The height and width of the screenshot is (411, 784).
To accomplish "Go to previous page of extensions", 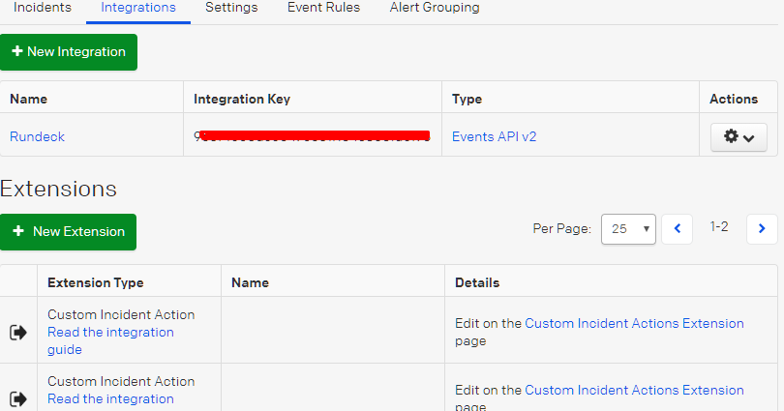I will pos(677,229).
